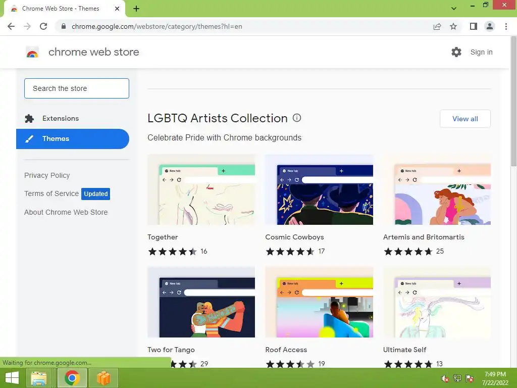Open the tab search chevron

(454, 9)
